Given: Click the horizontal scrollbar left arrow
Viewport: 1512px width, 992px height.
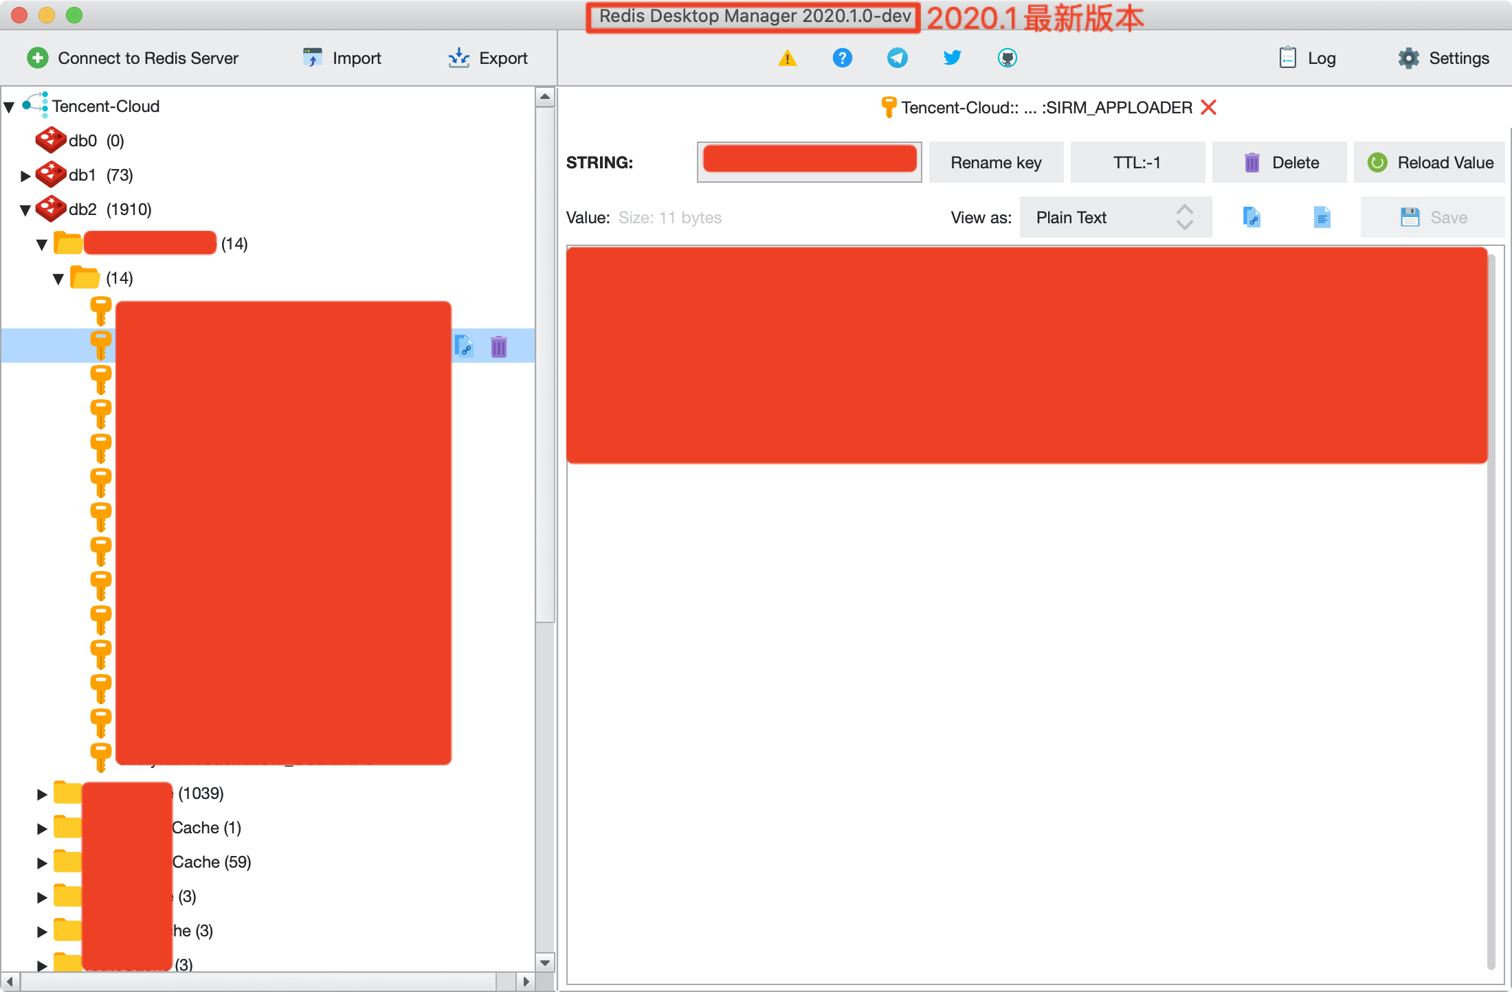Looking at the screenshot, I should (x=10, y=981).
